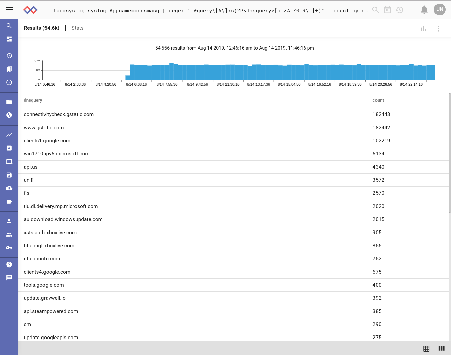
Task: Select the connectivitycheck.gstatic.com row
Action: [x=233, y=114]
